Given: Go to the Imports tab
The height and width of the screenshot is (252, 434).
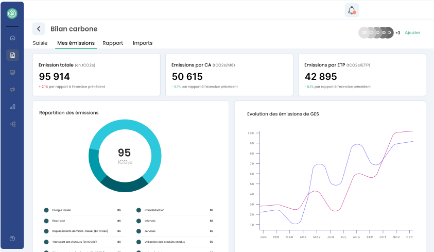Looking at the screenshot, I should point(143,43).
